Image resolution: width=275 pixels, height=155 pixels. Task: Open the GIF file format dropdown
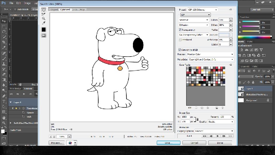(x=195, y=15)
